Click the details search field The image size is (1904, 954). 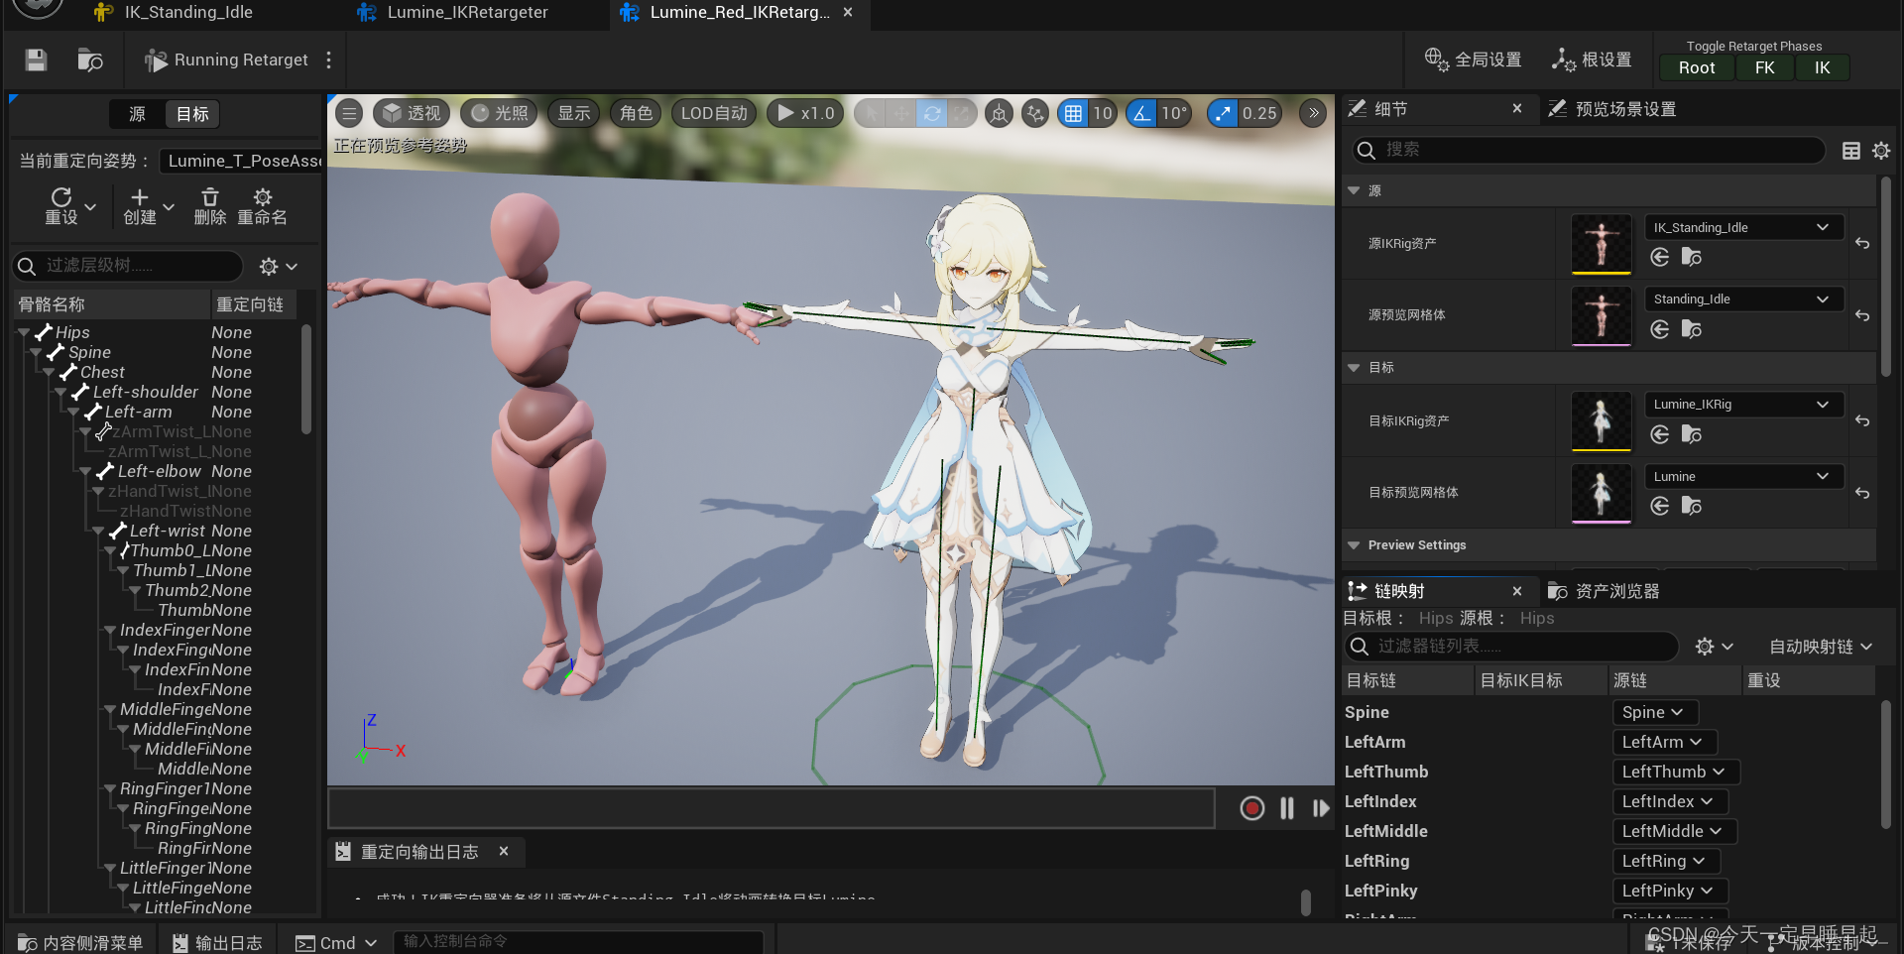(x=1589, y=150)
